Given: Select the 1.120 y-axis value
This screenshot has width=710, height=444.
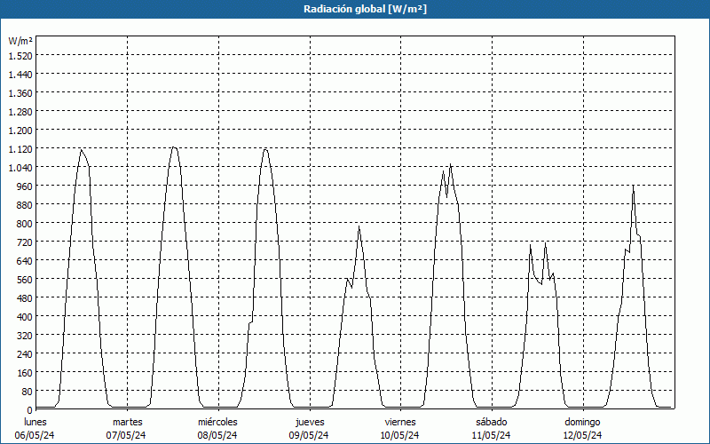Looking at the screenshot, I should click(x=20, y=148).
